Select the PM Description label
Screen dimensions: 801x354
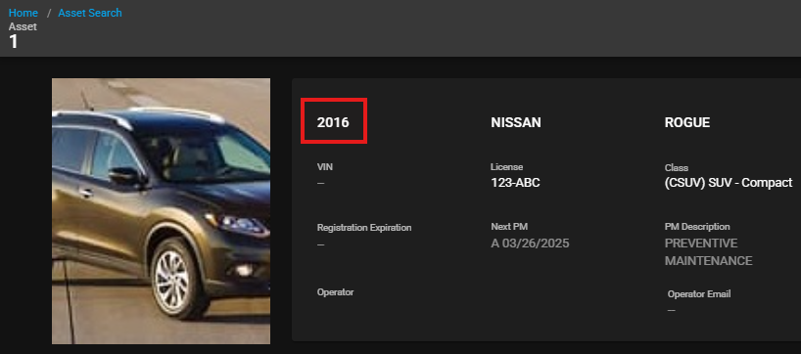tap(697, 227)
